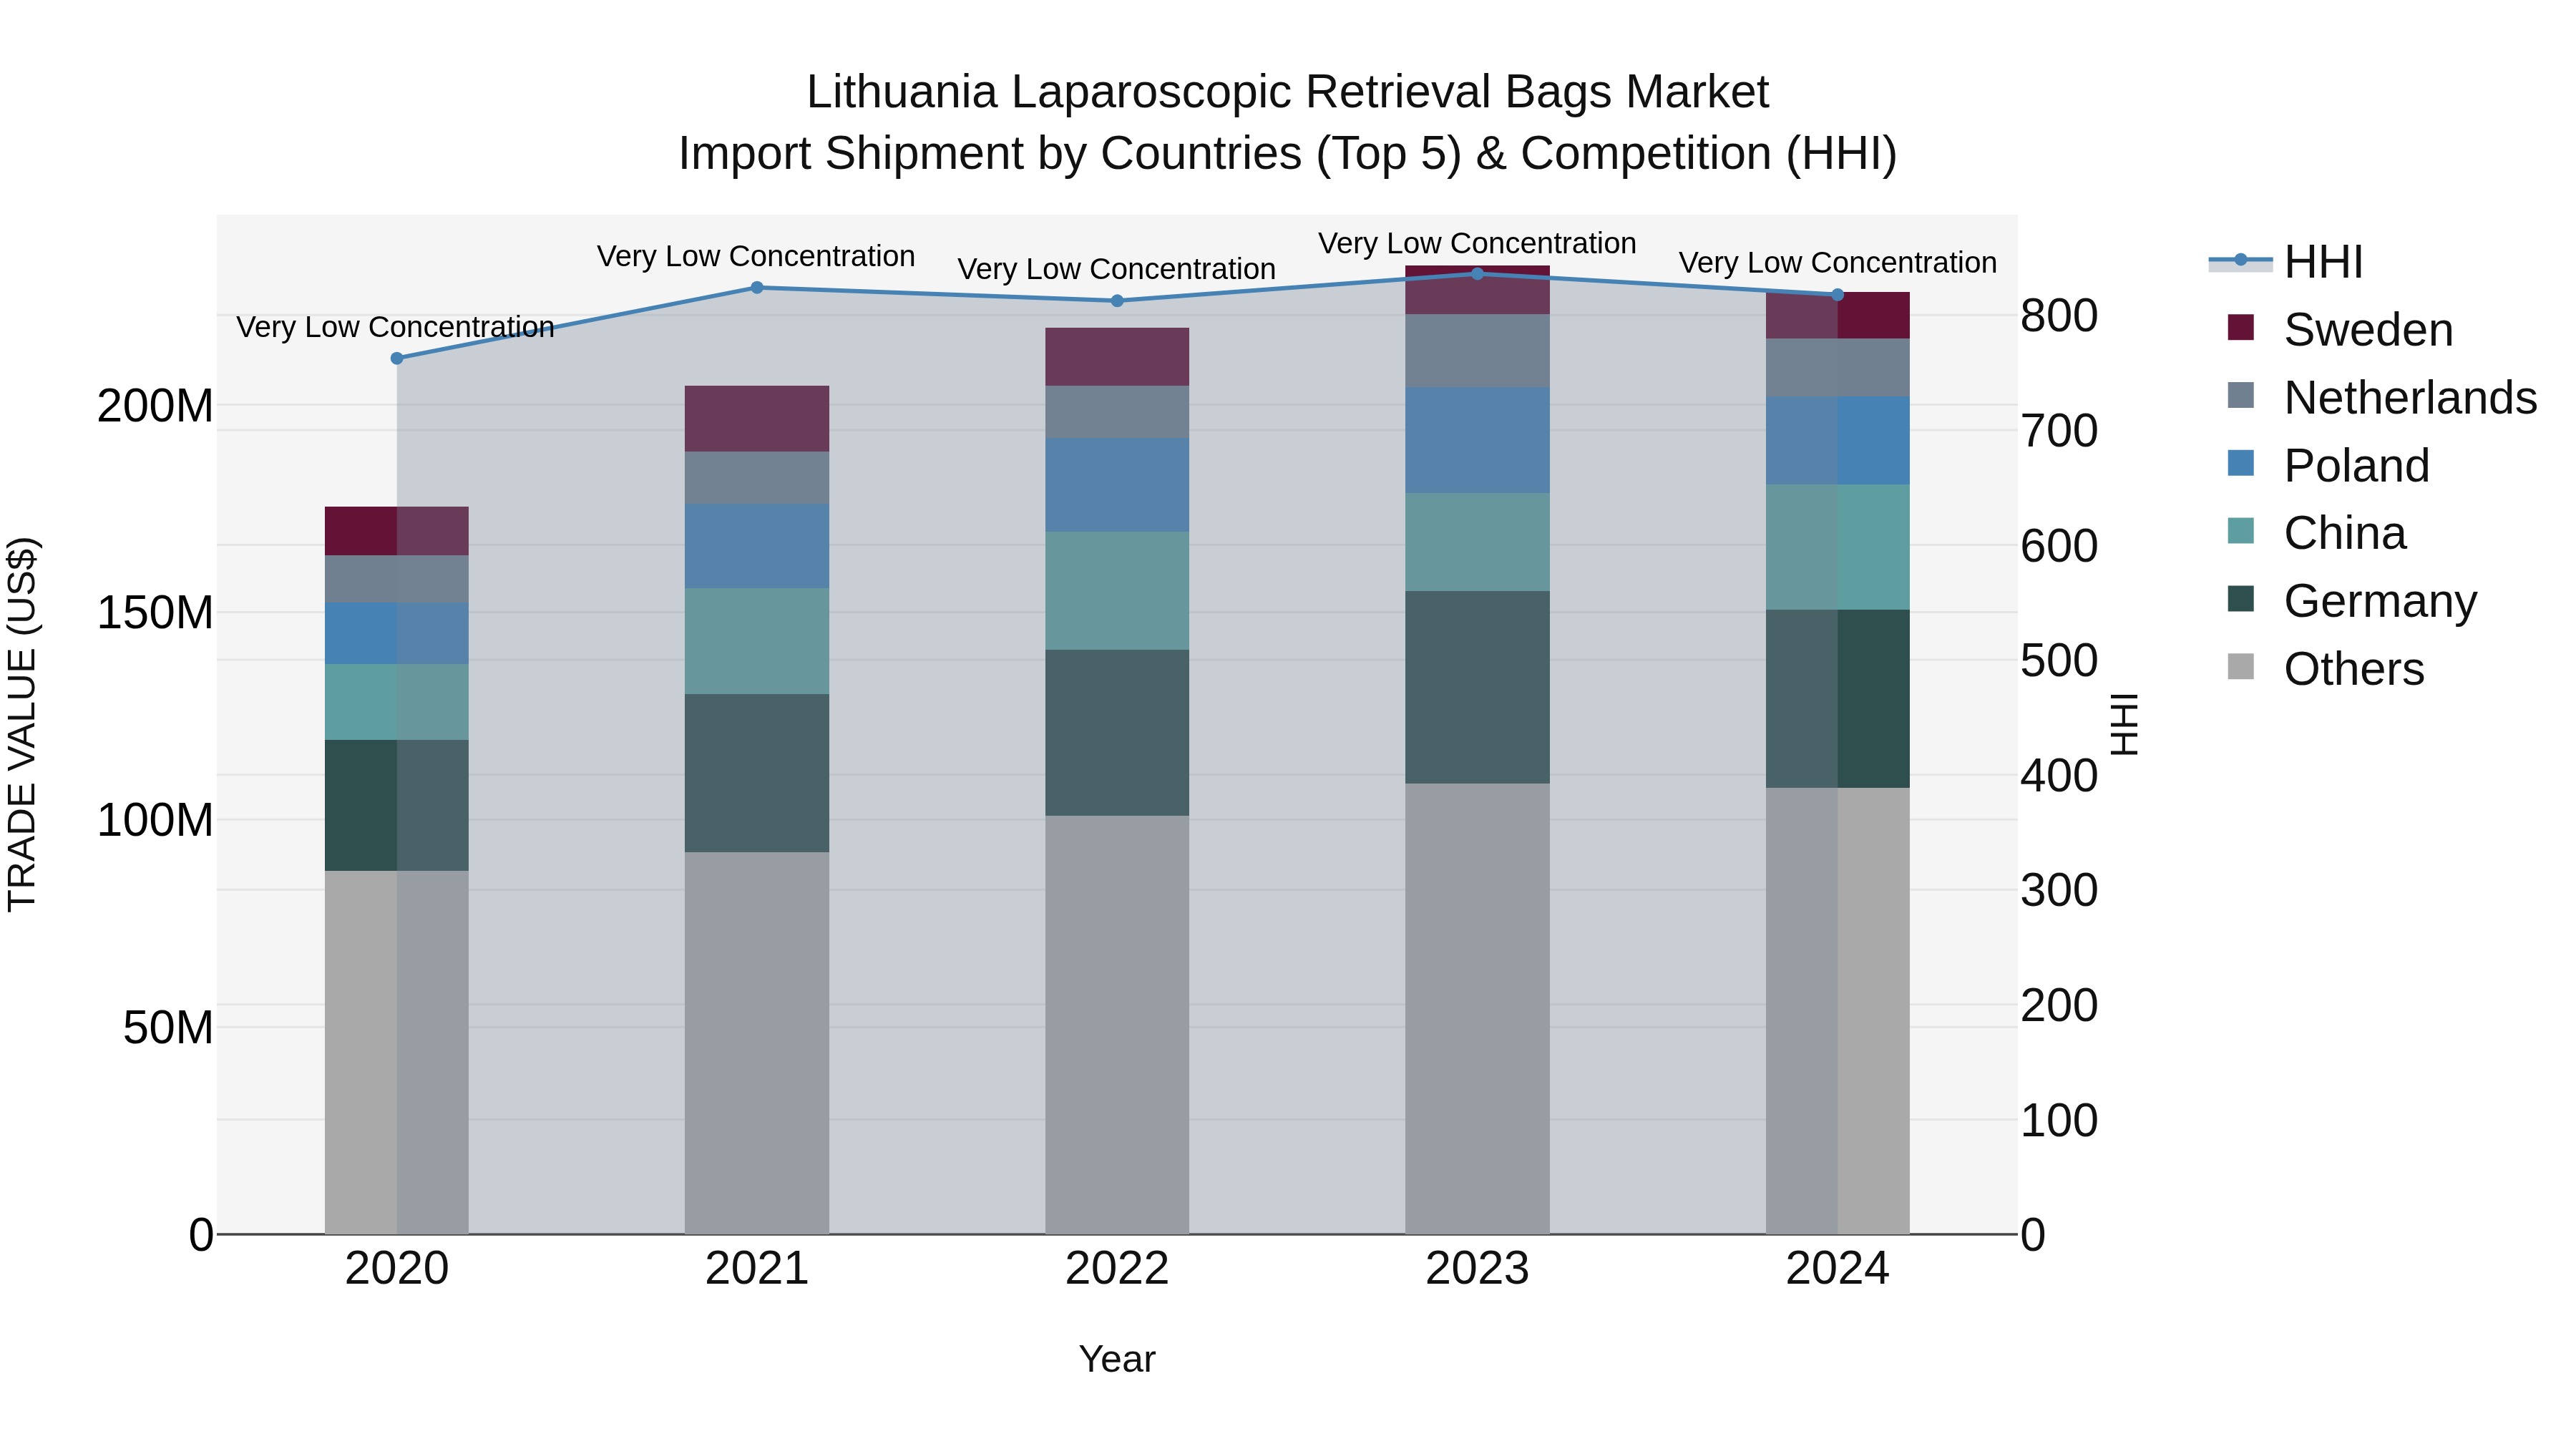
Task: Click the 100 HHI axis tick label
Action: (x=2059, y=1121)
